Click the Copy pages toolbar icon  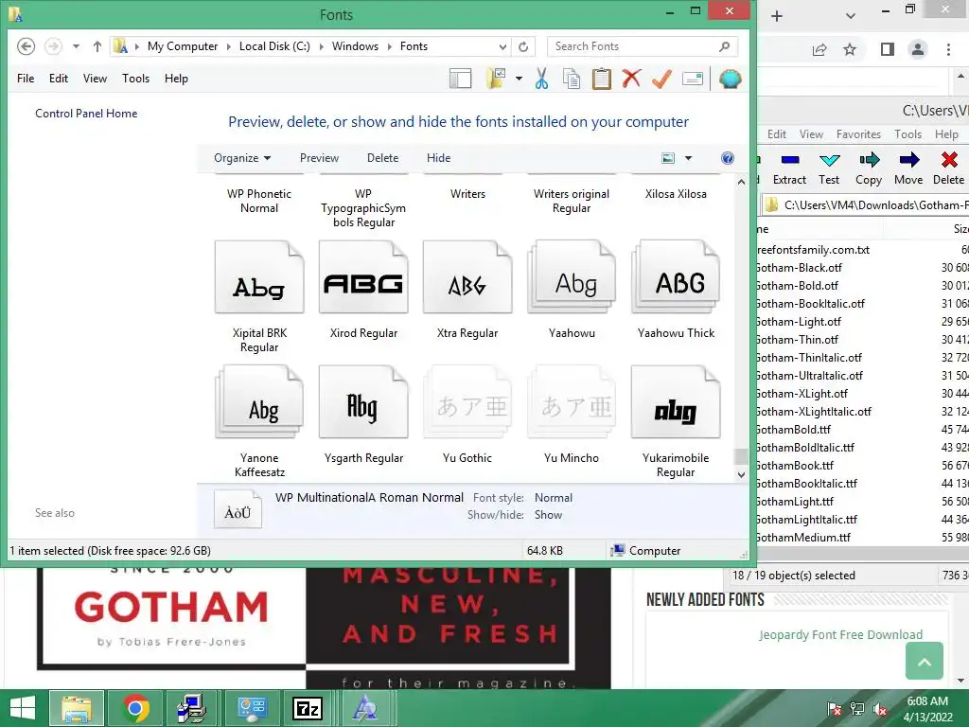(x=572, y=80)
